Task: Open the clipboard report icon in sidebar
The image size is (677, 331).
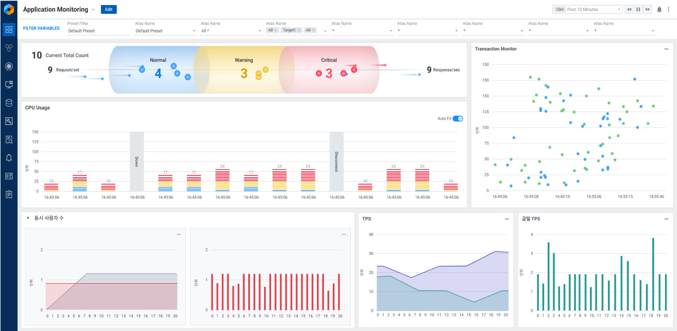Action: (x=8, y=194)
